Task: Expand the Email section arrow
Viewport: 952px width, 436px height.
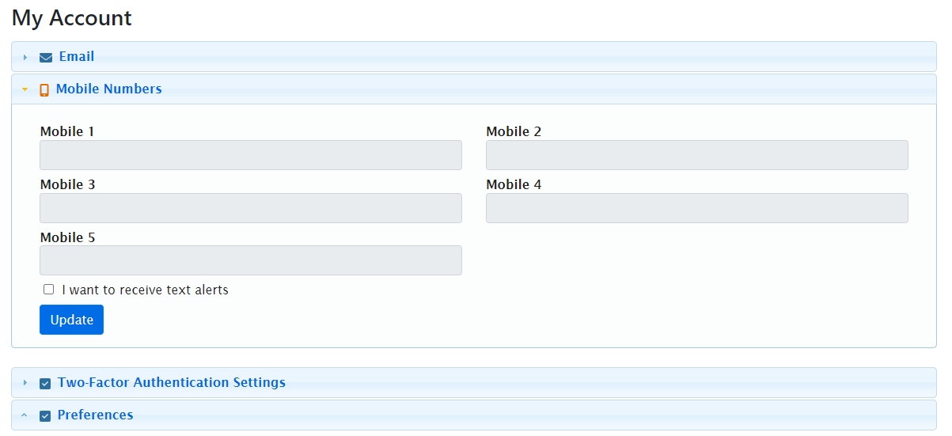Action: (25, 57)
